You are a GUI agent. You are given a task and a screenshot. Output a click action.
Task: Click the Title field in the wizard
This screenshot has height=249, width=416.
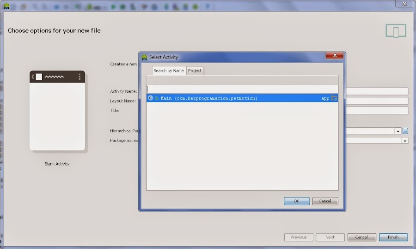(377, 110)
